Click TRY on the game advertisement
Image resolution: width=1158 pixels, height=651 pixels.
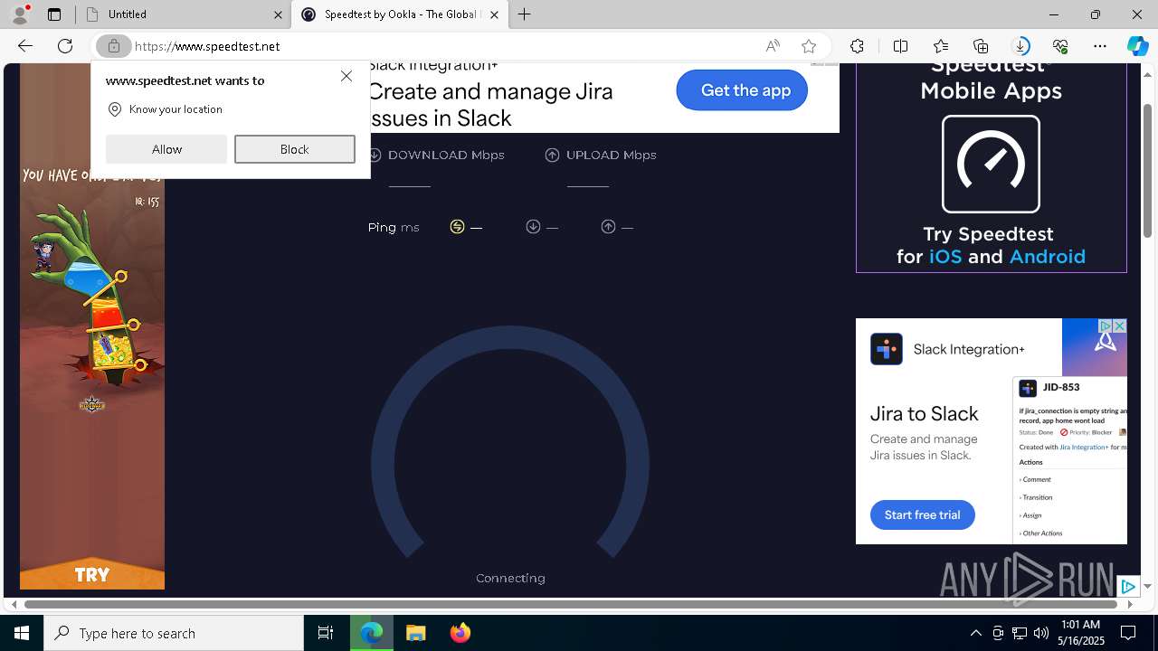click(92, 574)
